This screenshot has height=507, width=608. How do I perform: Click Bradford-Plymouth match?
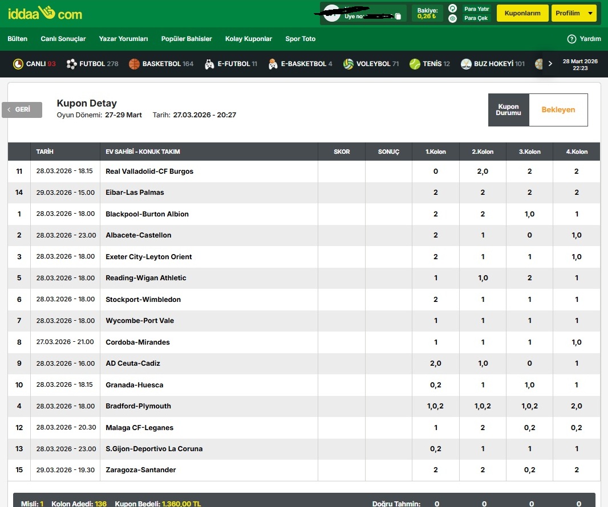click(138, 406)
